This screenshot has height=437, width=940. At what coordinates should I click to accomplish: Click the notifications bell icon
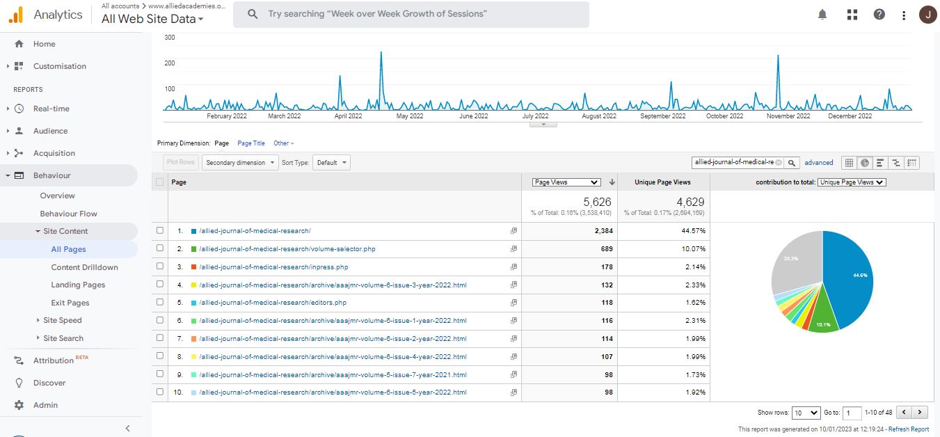pyautogui.click(x=822, y=15)
